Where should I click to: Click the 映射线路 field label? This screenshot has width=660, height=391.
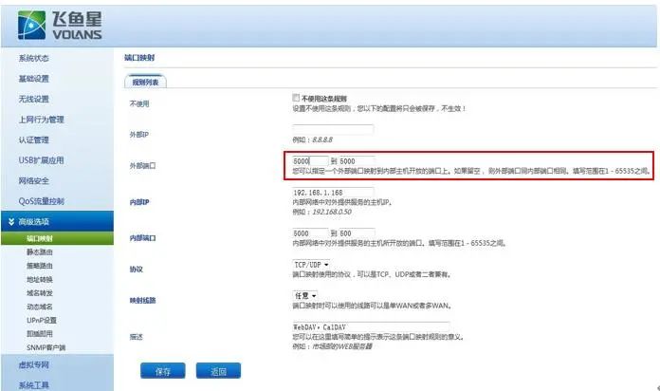(142, 301)
